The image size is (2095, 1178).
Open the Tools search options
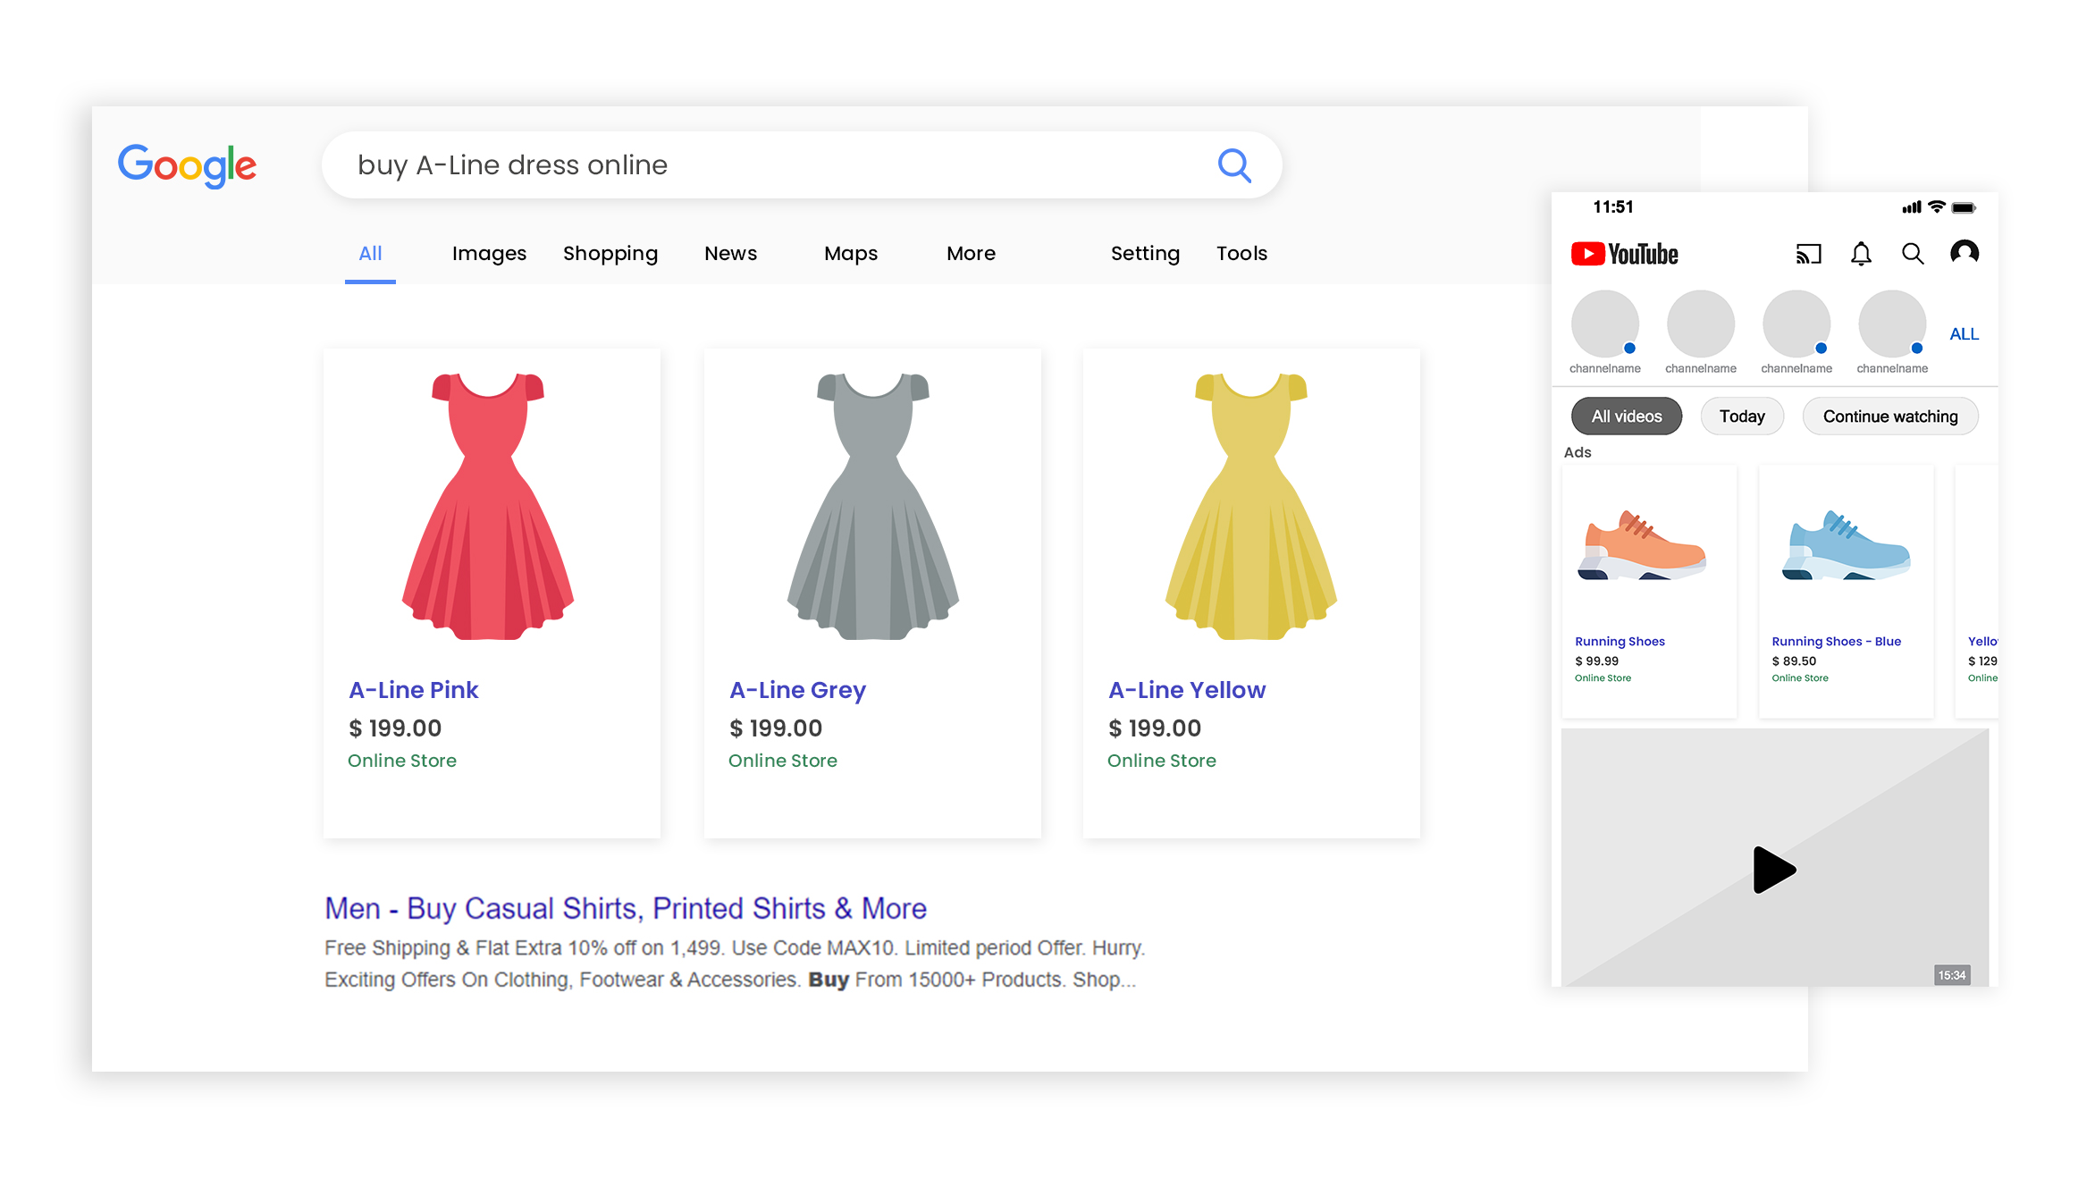coord(1241,254)
